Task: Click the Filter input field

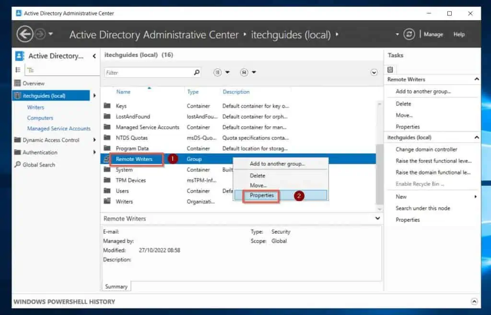Action: click(x=149, y=72)
